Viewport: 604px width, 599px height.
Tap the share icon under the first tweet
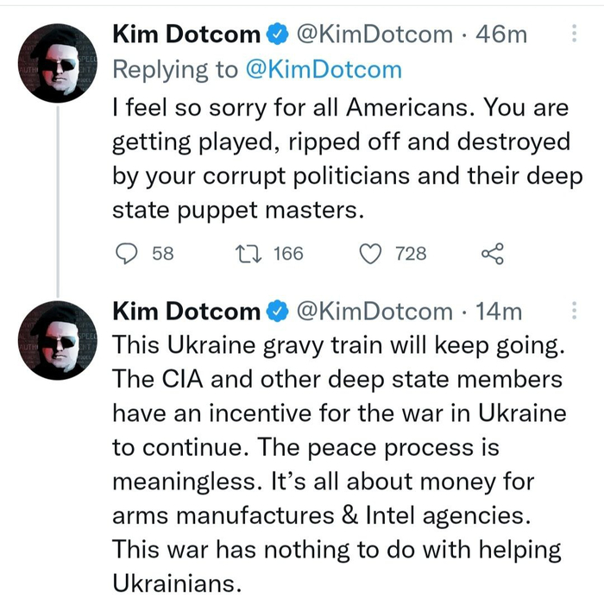(491, 253)
